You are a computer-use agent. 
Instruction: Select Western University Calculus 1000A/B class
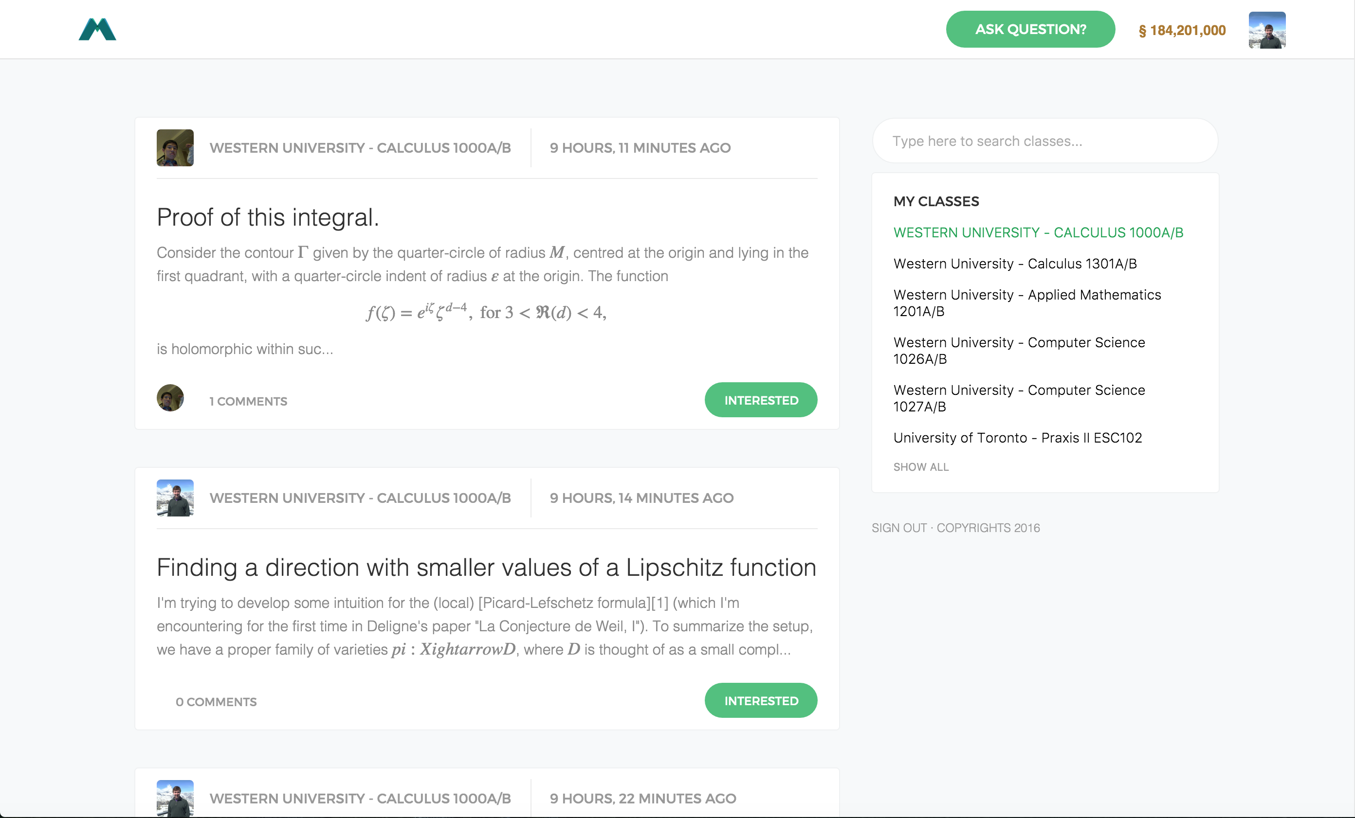(x=1038, y=232)
